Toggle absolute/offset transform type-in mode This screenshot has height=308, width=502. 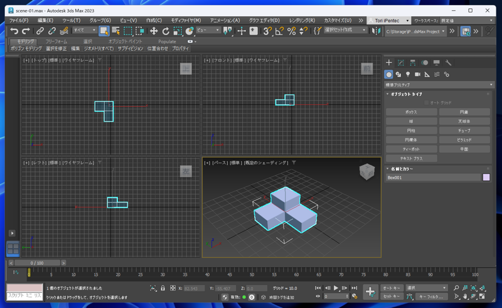tap(173, 288)
